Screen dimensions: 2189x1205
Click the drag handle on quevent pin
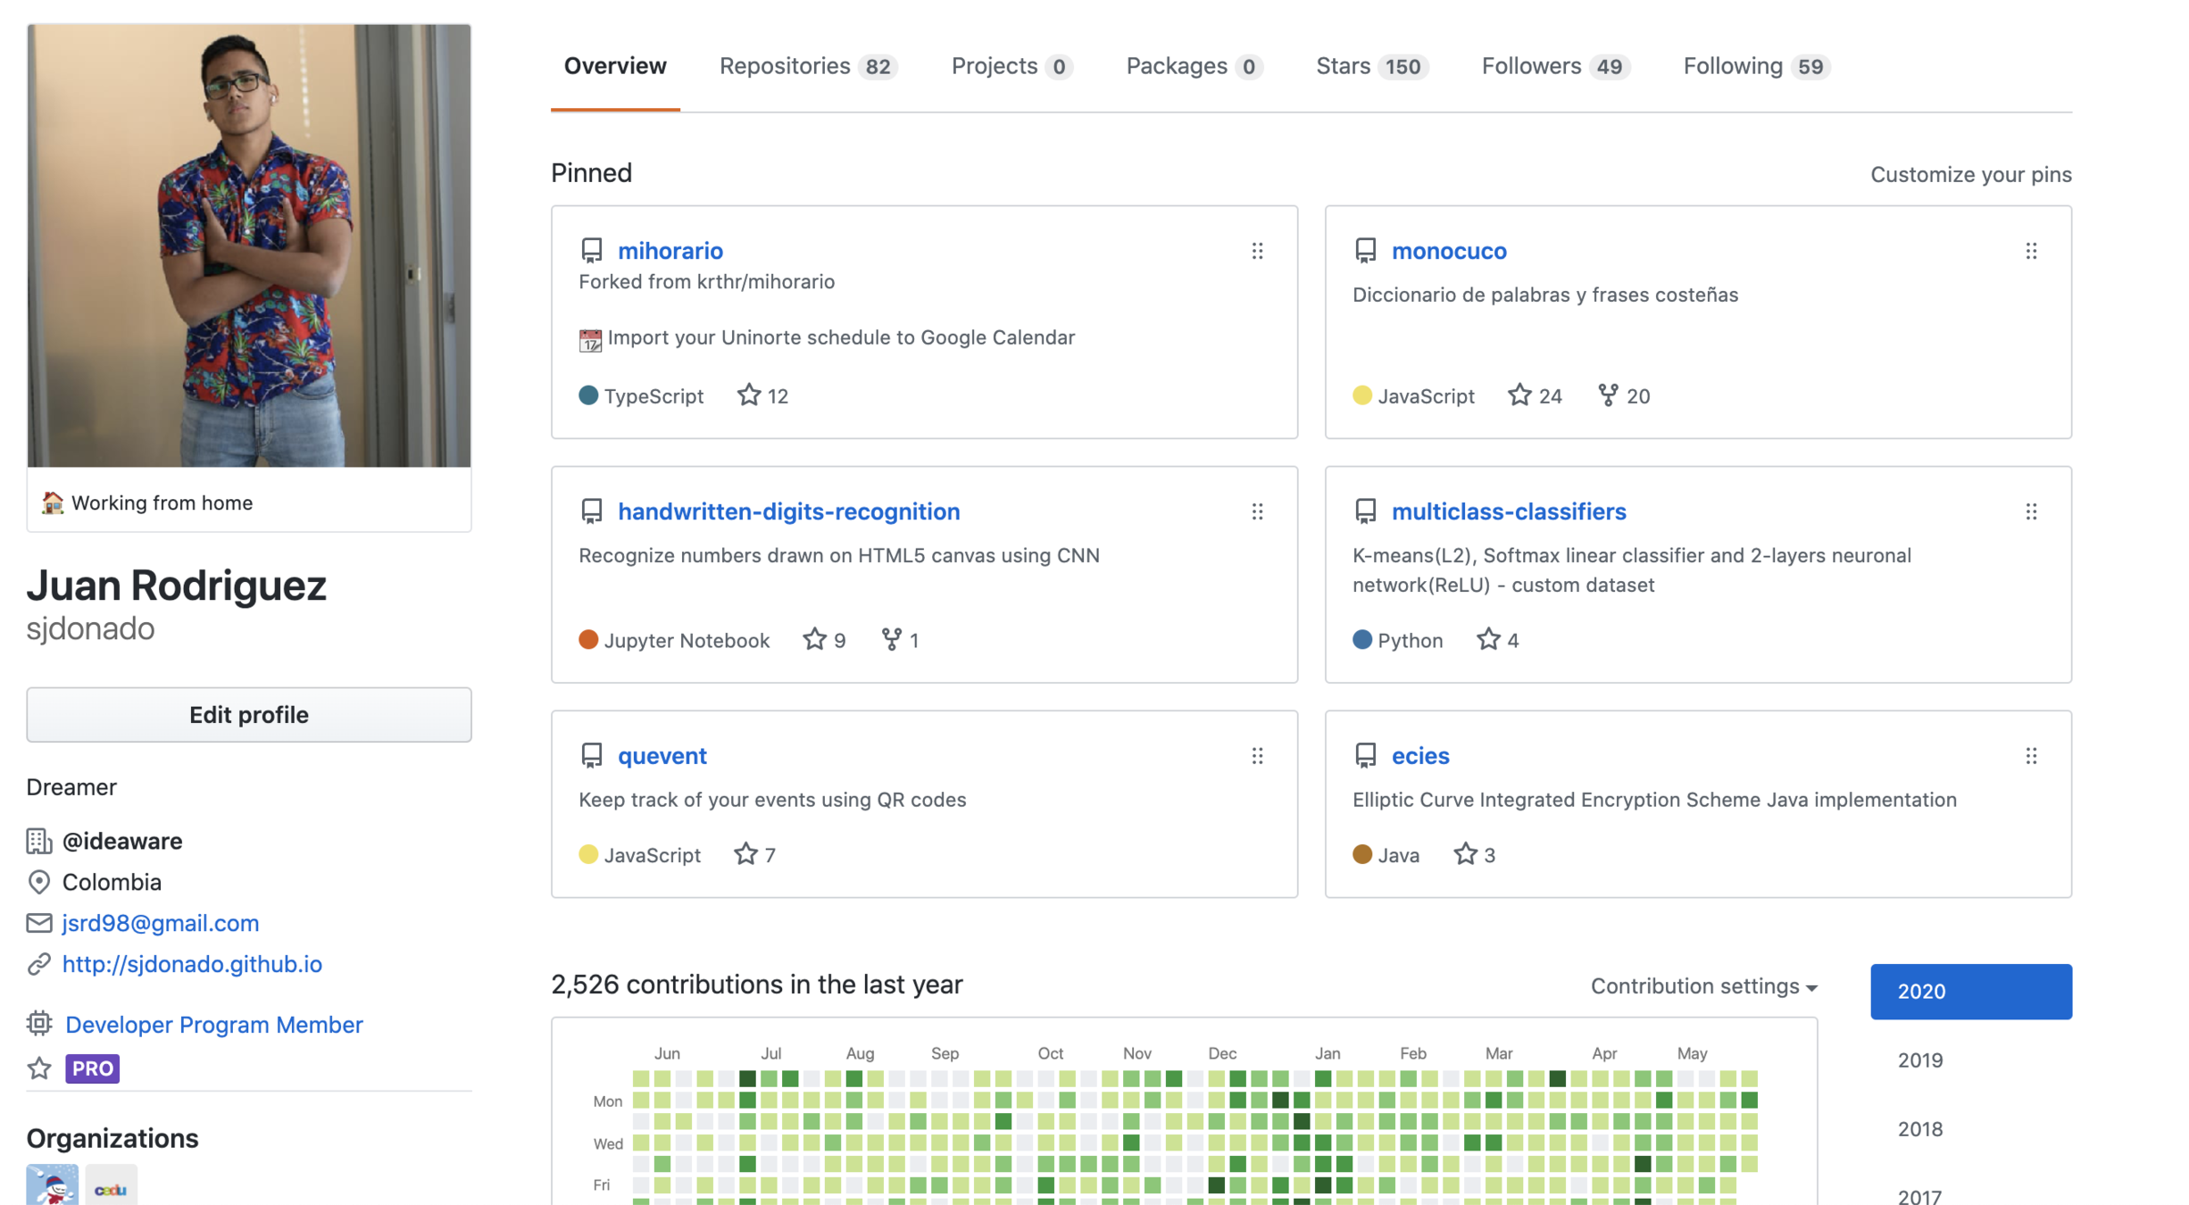tap(1257, 756)
